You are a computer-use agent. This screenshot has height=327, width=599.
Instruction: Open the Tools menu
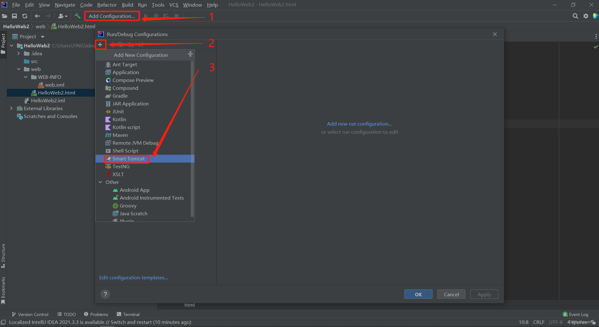158,5
